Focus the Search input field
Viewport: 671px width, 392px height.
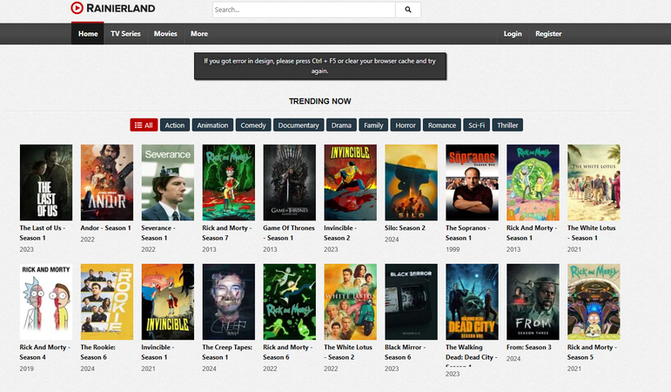pos(304,10)
